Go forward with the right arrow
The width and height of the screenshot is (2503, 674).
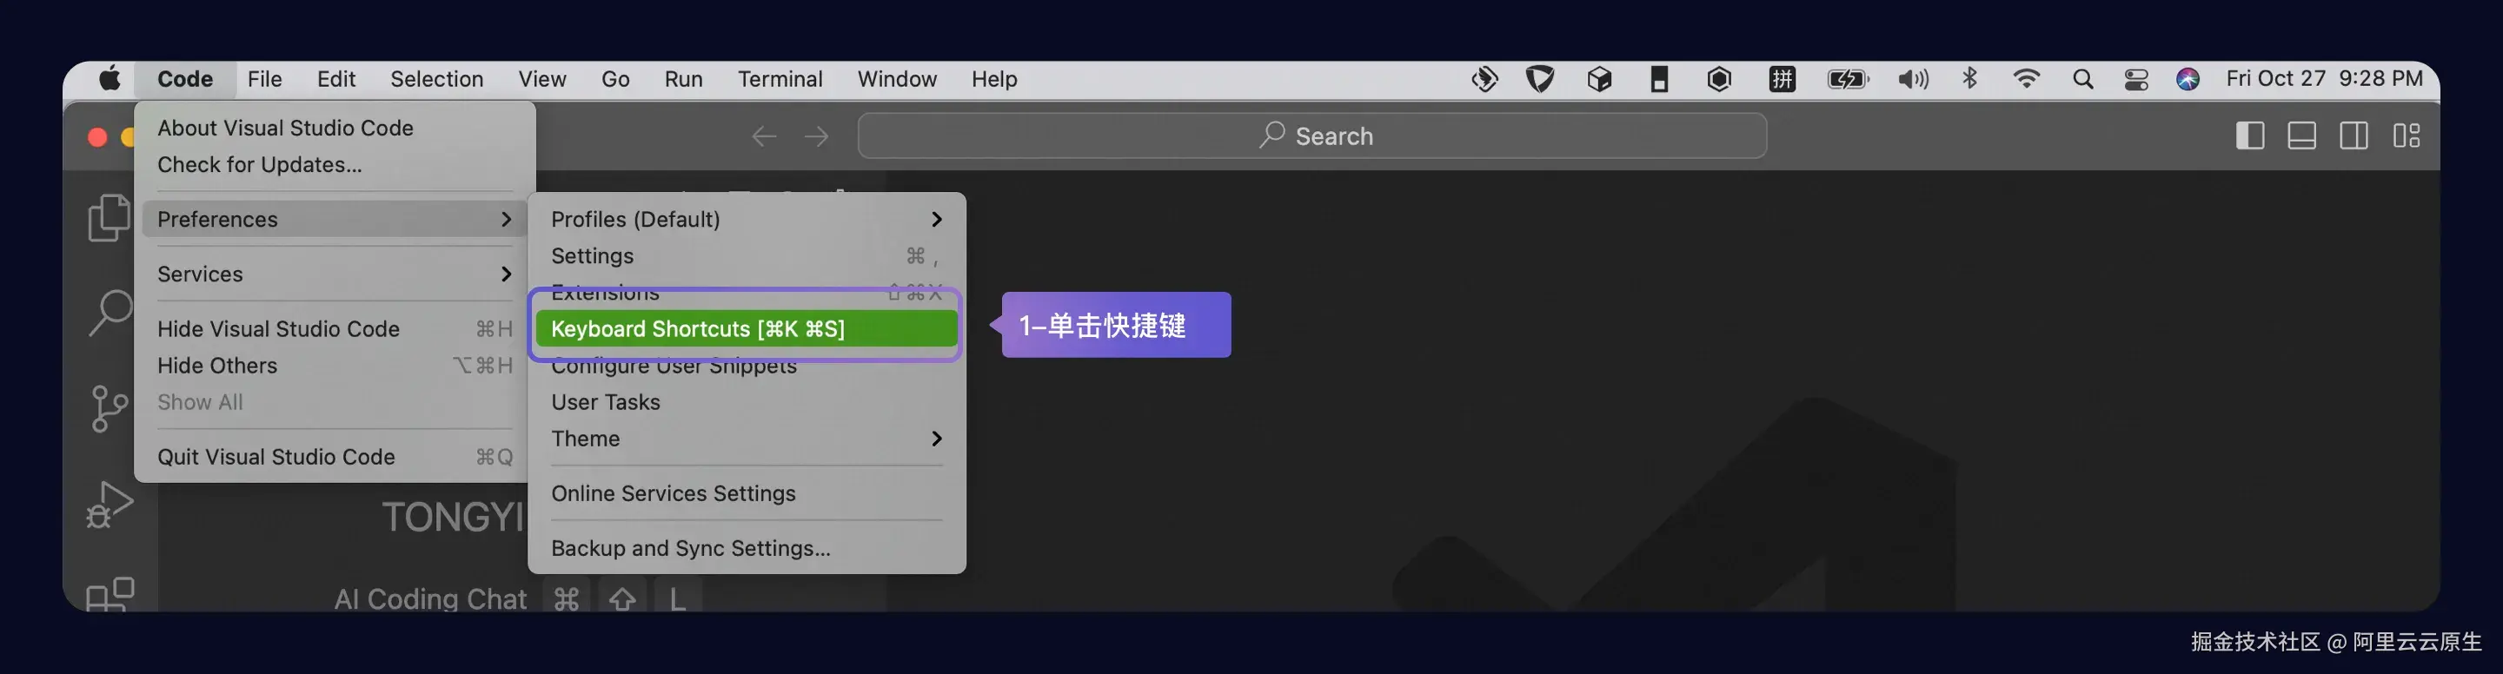click(816, 136)
